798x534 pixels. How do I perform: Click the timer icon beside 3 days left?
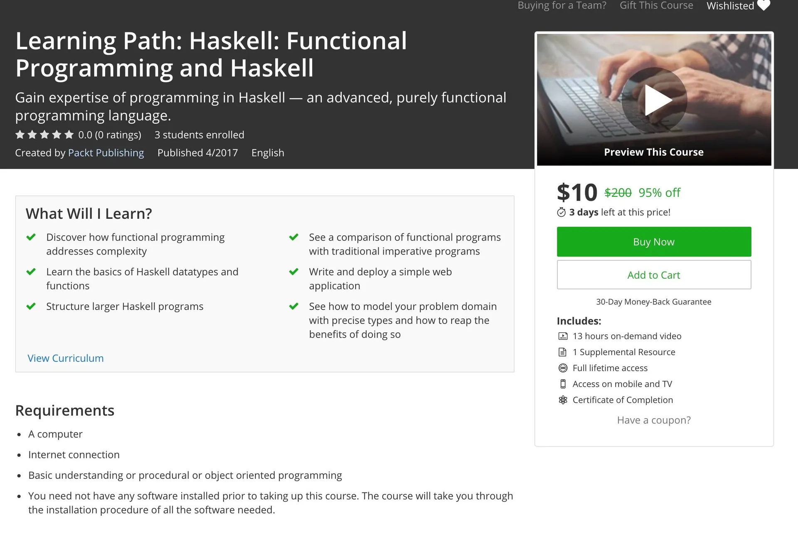pos(561,213)
